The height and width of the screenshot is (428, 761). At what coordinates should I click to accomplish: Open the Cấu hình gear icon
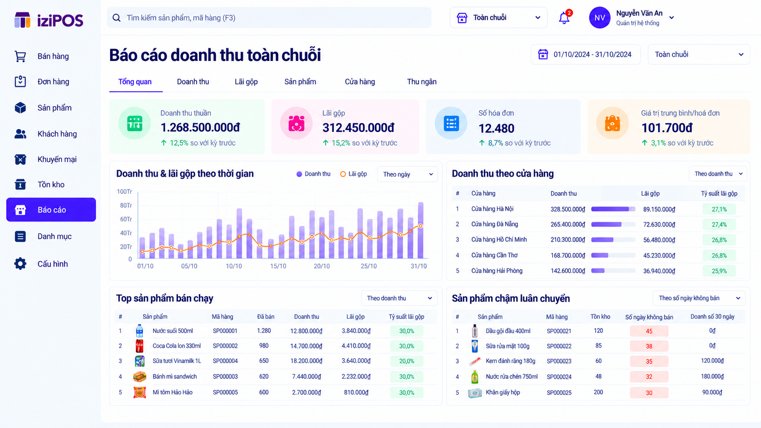[x=20, y=263]
